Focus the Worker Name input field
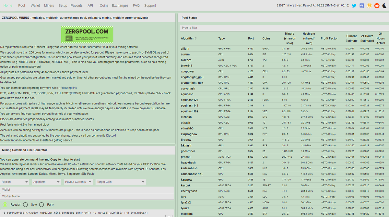 click(87, 196)
